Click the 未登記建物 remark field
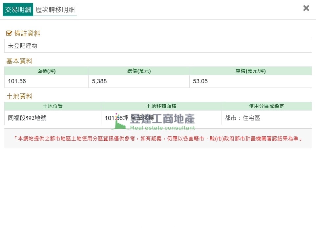Screen dimensions: 316x228 point(158,46)
